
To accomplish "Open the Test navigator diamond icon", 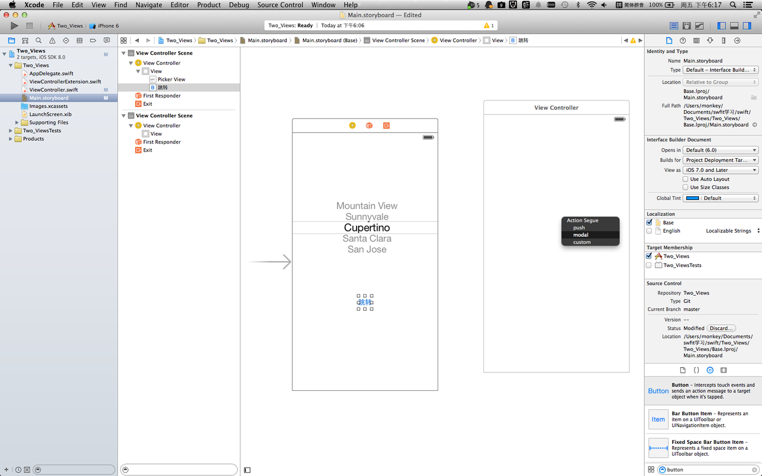I will pyautogui.click(x=66, y=40).
